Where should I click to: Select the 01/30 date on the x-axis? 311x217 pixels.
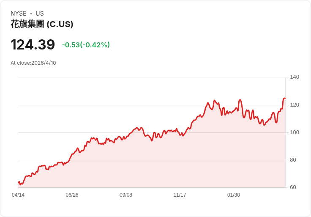234,195
